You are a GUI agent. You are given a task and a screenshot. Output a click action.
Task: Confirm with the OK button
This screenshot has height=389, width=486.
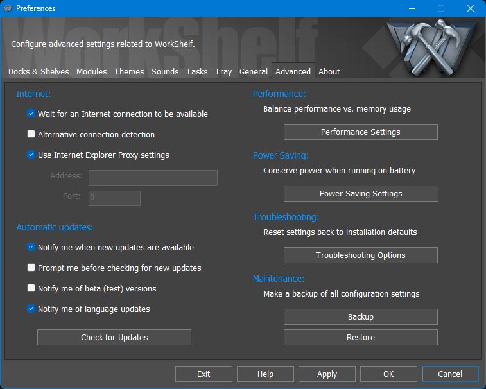tap(388, 374)
